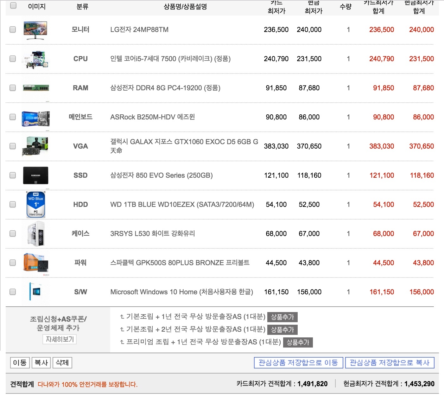This screenshot has width=444, height=396.
Task: Open the Intel i5 CPU box thumbnail
Action: click(x=35, y=59)
